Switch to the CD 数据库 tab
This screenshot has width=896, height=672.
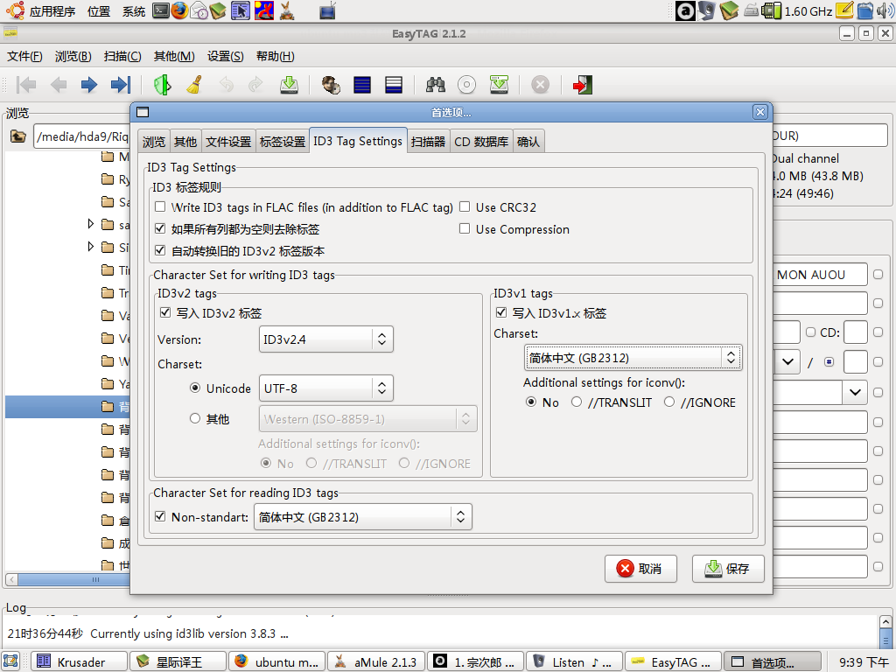(481, 142)
